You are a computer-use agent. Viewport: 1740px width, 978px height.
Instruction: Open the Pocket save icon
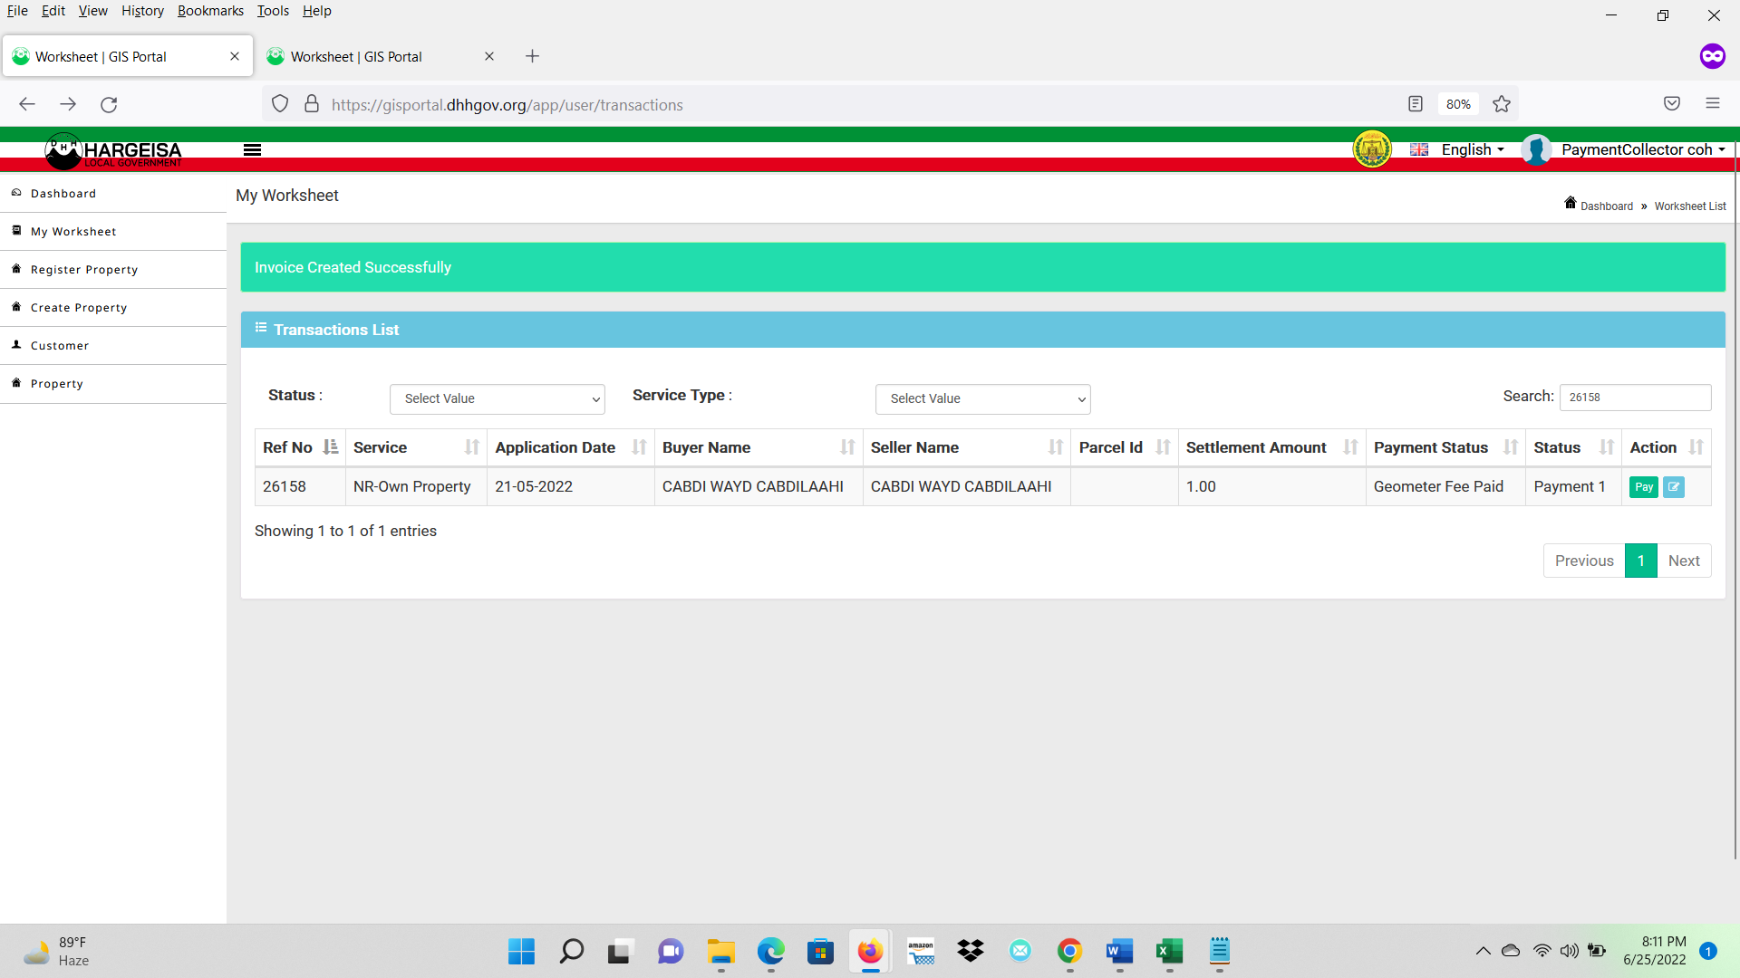pyautogui.click(x=1672, y=104)
